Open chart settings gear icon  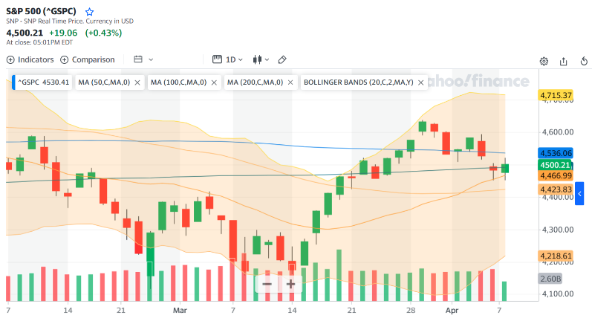tap(544, 61)
